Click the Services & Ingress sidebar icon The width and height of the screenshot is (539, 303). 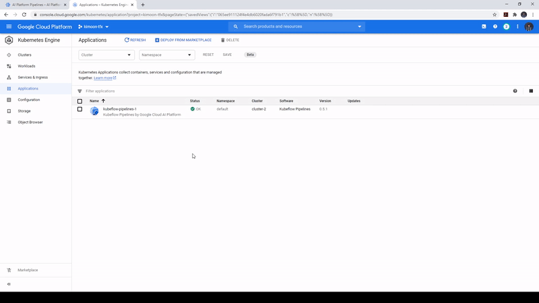click(9, 77)
